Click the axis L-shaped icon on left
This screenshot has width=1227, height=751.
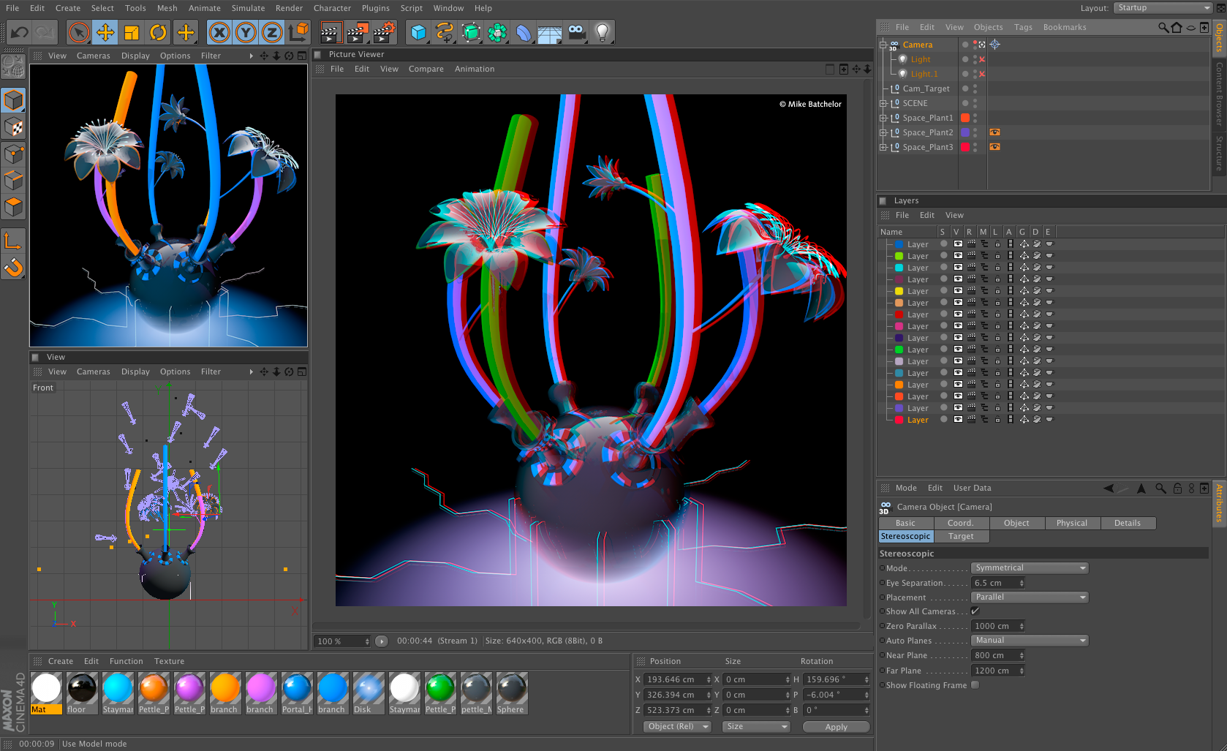(x=13, y=241)
